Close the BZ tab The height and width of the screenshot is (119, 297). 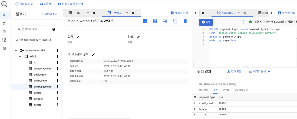(94, 13)
